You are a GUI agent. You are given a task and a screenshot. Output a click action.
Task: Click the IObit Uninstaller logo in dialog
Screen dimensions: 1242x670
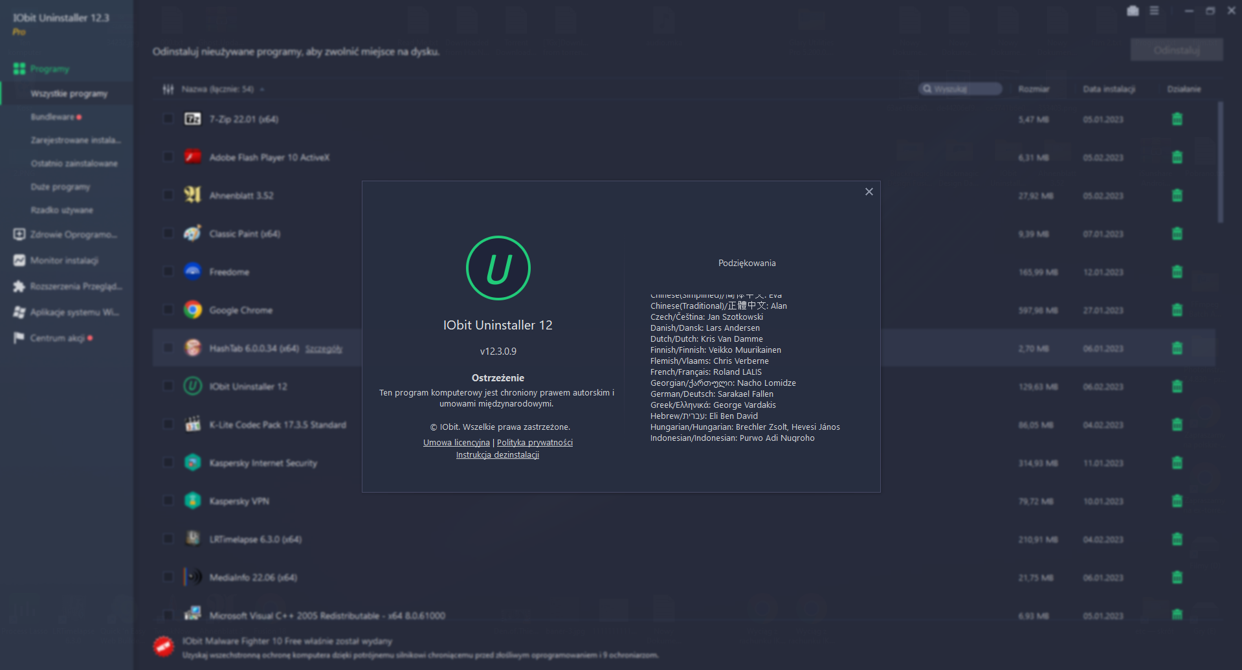click(x=498, y=268)
